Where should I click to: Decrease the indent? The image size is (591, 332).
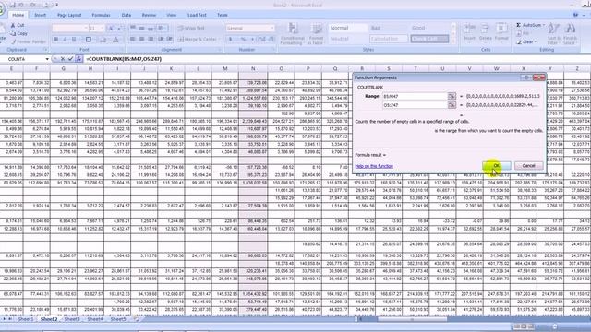[x=161, y=39]
